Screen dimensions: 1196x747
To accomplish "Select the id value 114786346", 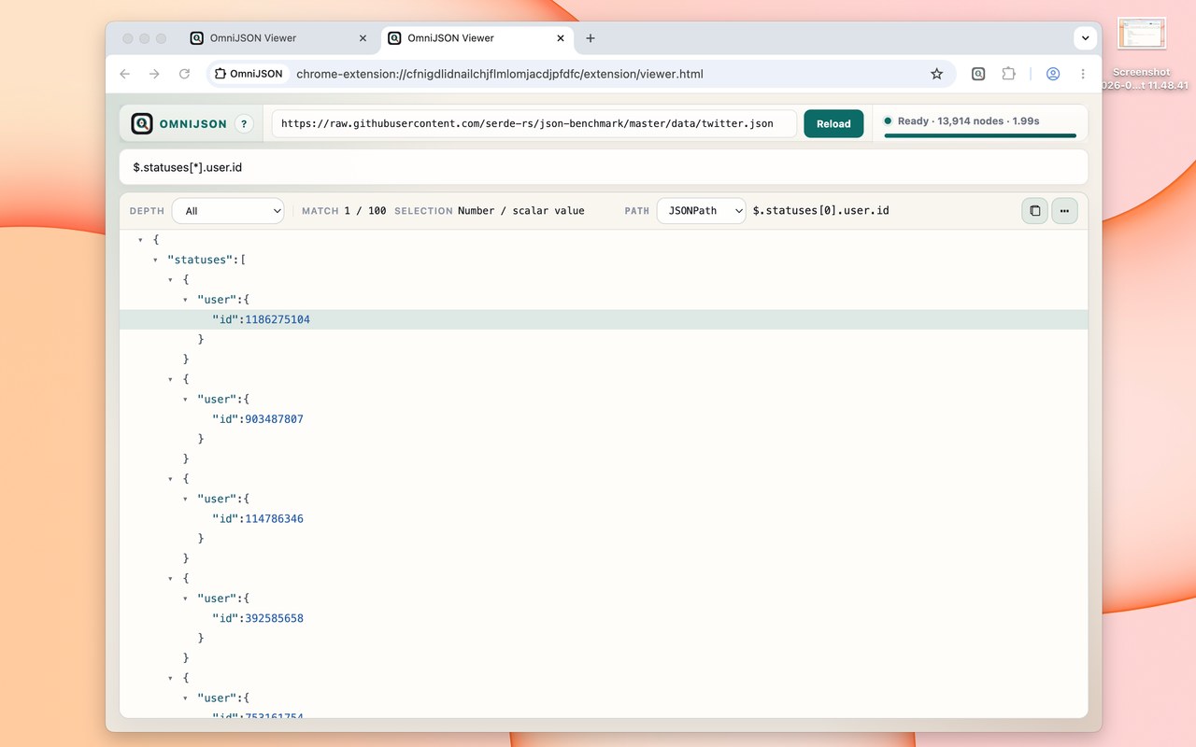I will click(274, 518).
